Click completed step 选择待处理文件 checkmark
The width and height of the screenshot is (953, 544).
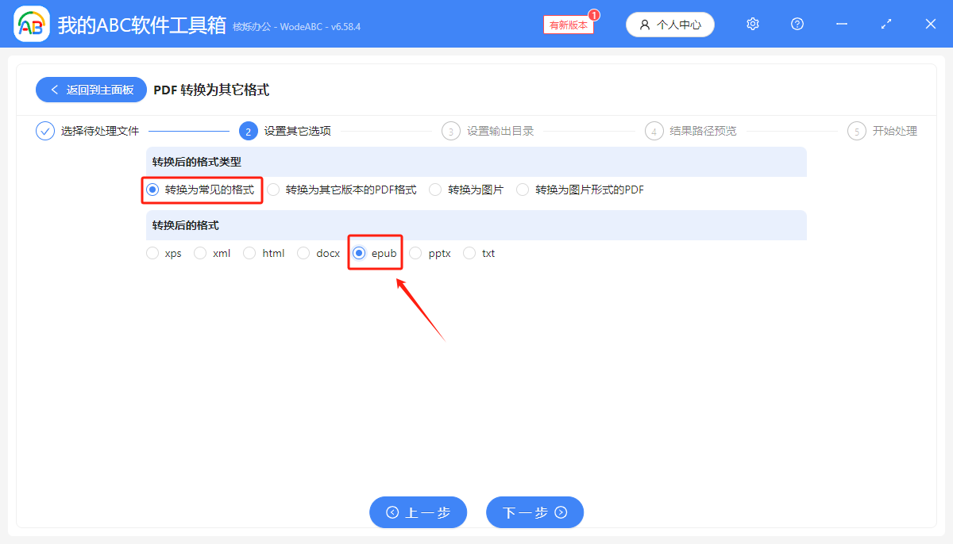click(44, 130)
